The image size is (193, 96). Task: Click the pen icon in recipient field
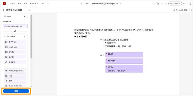(x=5, y=26)
